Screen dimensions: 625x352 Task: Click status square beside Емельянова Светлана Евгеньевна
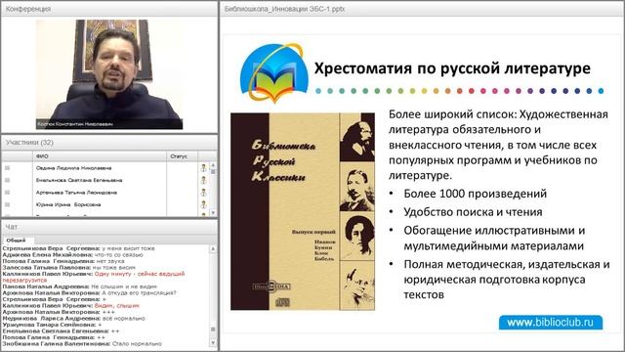point(7,180)
